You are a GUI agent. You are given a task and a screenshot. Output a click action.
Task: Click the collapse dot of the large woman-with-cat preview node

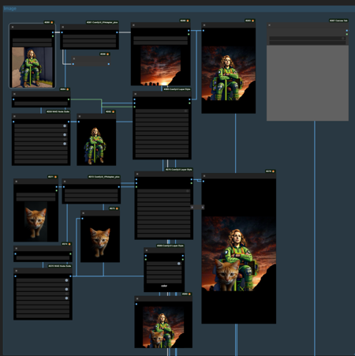click(204, 176)
